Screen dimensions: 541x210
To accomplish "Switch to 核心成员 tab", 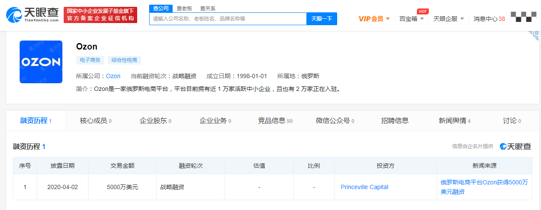I will [96, 121].
